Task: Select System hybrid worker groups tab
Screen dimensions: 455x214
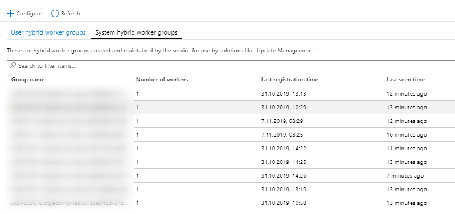Action: click(136, 32)
